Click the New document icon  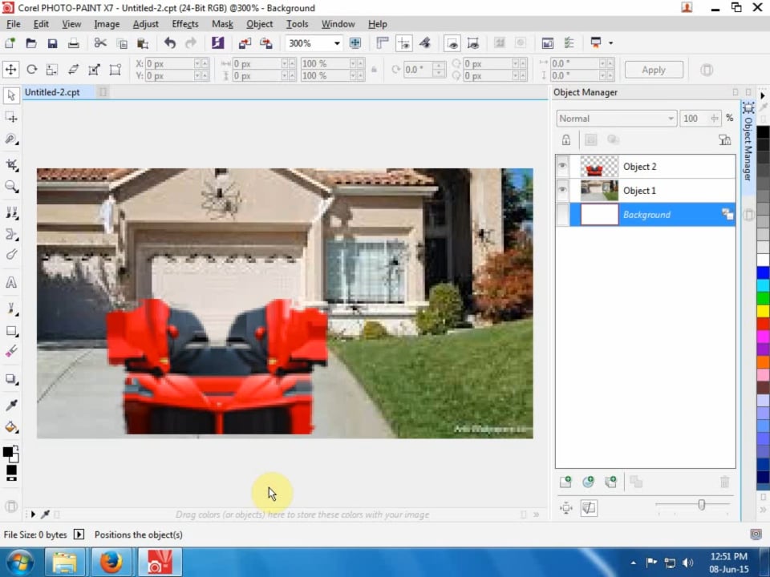[x=10, y=43]
